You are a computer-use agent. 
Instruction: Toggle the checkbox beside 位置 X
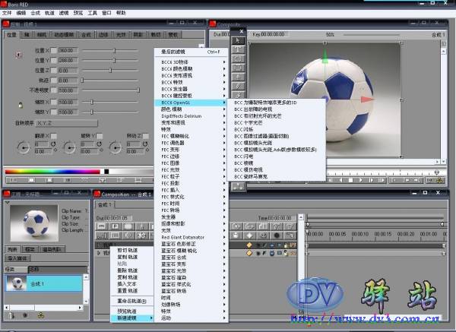(54, 51)
